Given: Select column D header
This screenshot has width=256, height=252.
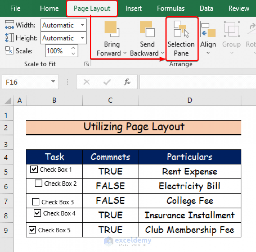Looking at the screenshot, I should click(190, 101).
